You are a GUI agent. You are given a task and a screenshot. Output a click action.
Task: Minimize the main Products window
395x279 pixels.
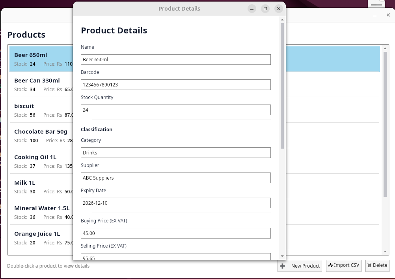tap(375, 15)
